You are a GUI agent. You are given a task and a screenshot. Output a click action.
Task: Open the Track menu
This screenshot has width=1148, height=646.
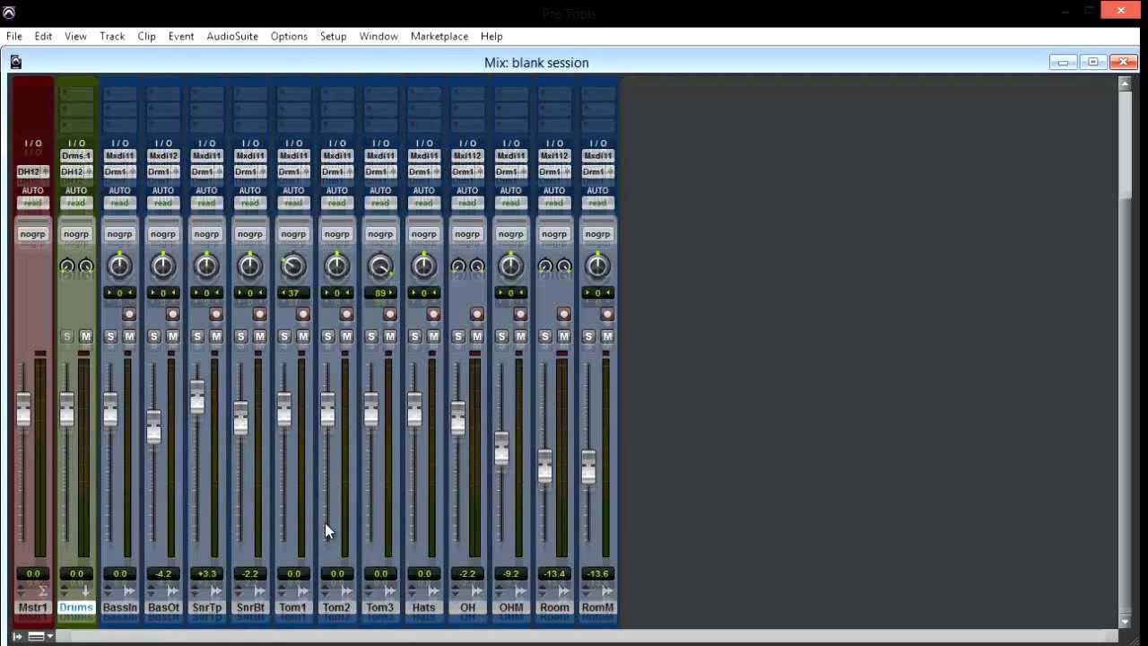[x=112, y=36]
